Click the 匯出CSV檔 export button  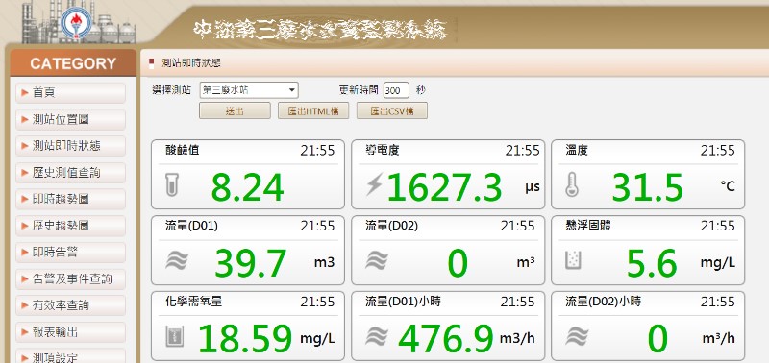(392, 110)
